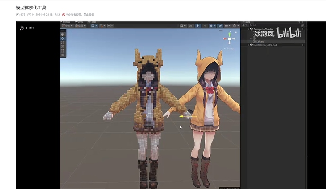Open the Global rotation mode dropdown
This screenshot has width=326, height=189.
pos(80,26)
